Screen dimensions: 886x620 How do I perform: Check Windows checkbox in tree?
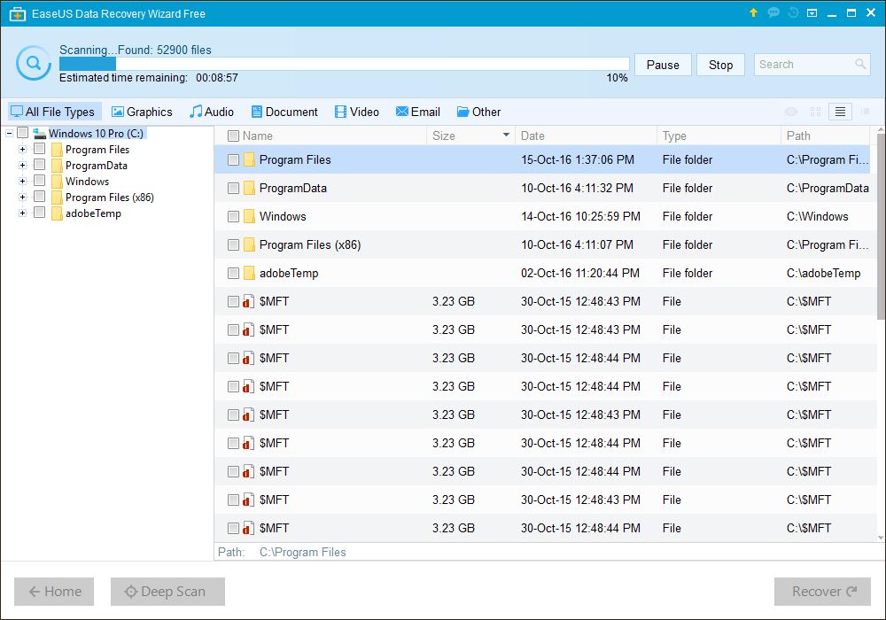click(40, 180)
